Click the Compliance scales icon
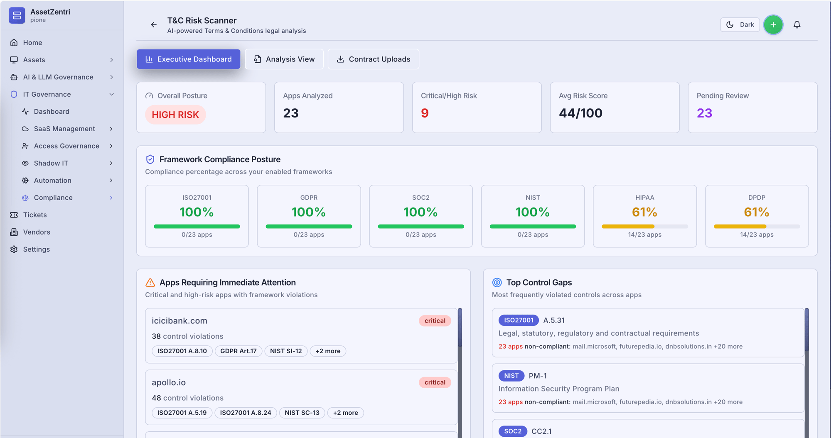The image size is (831, 438). [x=25, y=198]
